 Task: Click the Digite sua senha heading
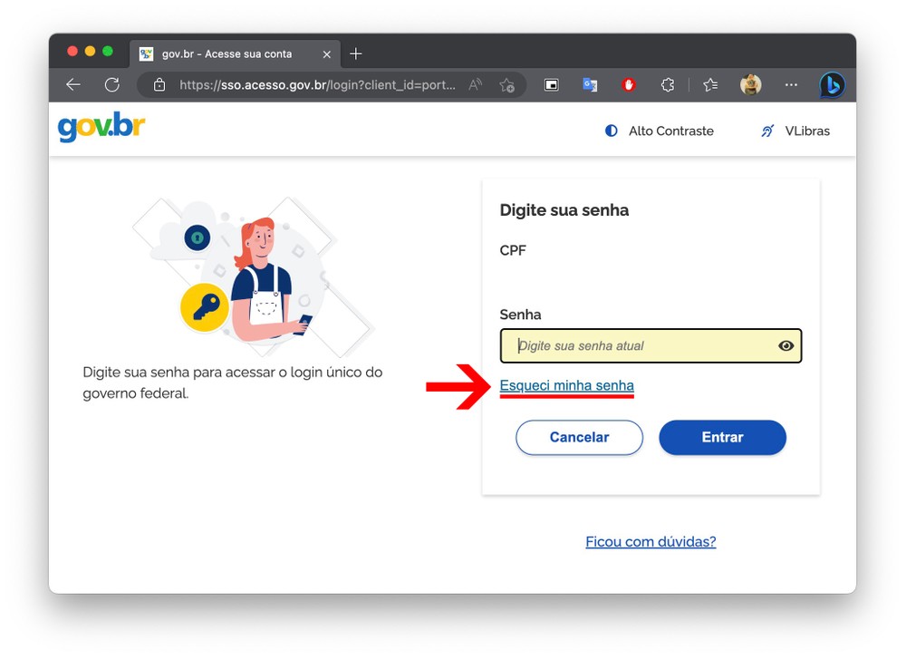pos(564,209)
